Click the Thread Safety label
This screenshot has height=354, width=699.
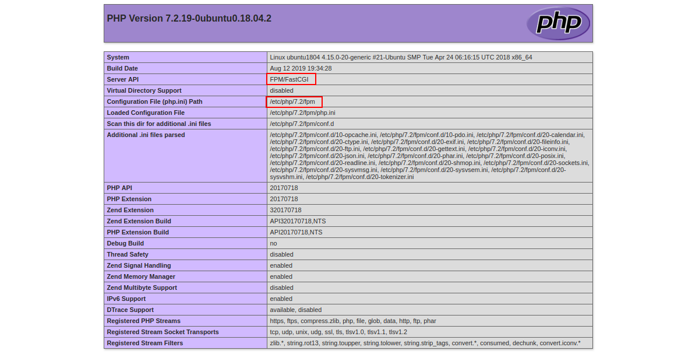[128, 254]
